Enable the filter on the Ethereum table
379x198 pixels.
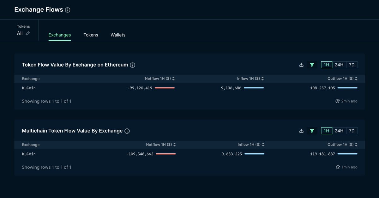pos(312,65)
